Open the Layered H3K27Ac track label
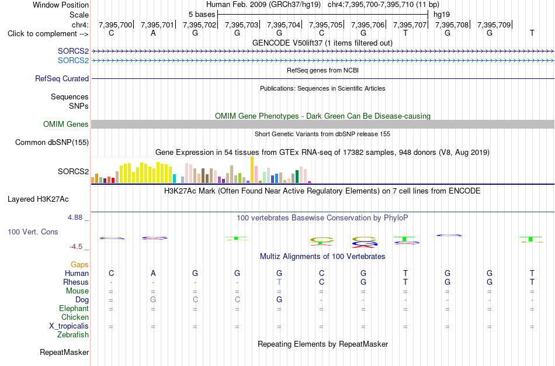This screenshot has width=555, height=366. pos(38,199)
